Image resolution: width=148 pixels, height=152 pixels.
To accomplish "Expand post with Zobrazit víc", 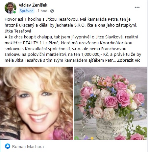I will pyautogui.click(x=129, y=60).
